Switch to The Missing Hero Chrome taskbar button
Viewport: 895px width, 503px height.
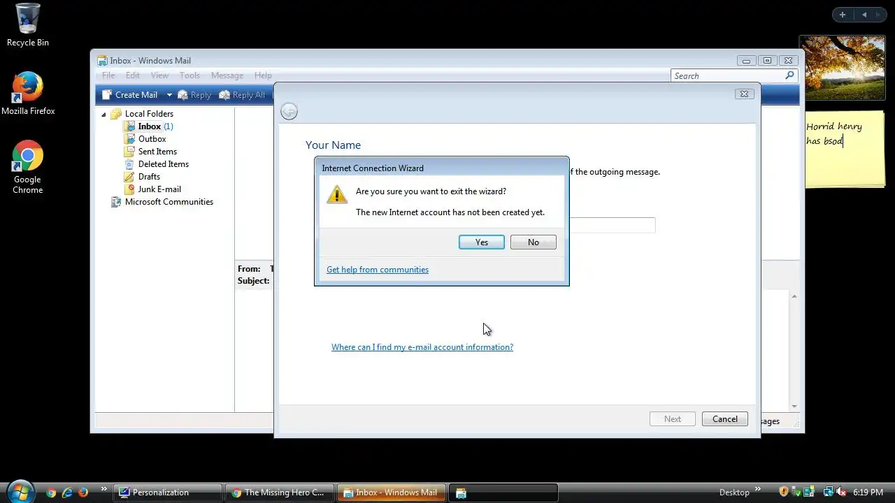279,493
